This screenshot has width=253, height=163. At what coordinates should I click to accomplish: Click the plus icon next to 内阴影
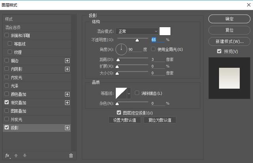point(67,69)
